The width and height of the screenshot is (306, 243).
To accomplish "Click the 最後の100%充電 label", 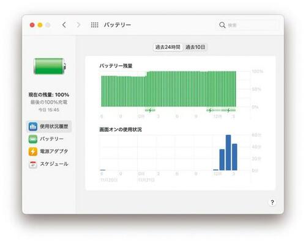I will tap(49, 102).
